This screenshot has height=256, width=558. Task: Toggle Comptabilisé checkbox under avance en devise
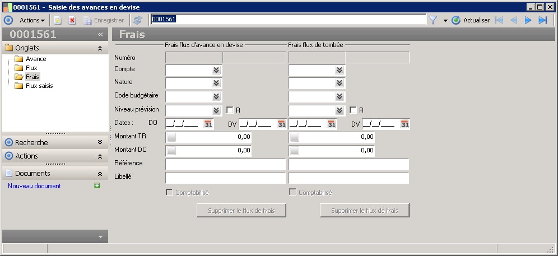point(169,192)
